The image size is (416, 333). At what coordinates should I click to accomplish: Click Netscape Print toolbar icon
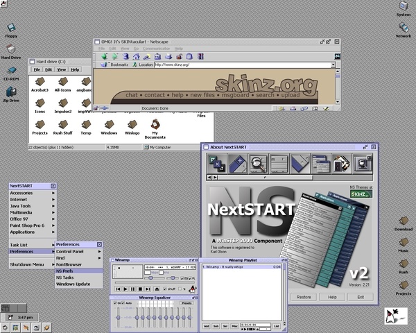tap(168, 56)
